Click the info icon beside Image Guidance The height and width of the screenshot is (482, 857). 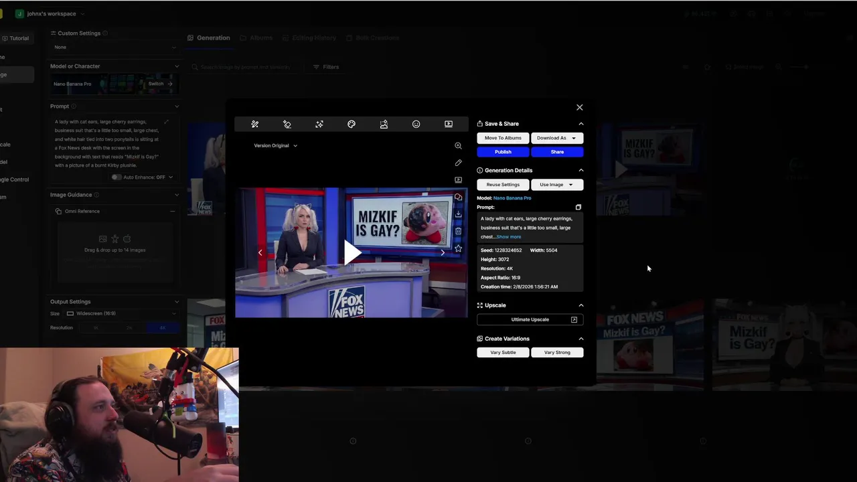[96, 195]
